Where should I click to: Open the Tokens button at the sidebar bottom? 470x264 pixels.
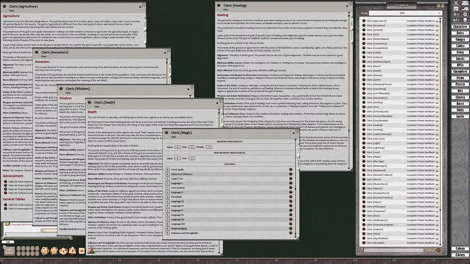point(460,249)
